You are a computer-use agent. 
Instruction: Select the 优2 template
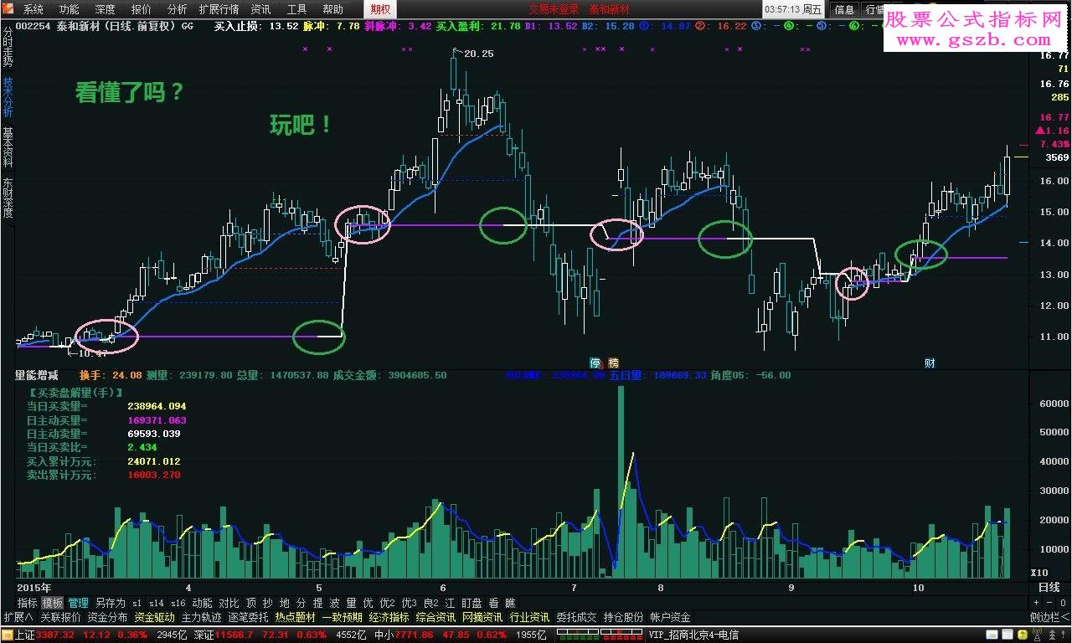coord(387,602)
